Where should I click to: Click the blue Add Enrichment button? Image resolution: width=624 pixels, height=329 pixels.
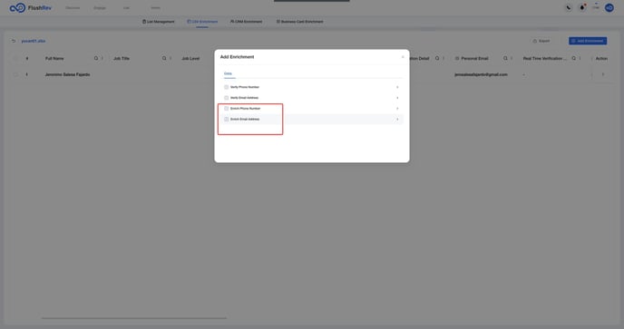pos(588,41)
